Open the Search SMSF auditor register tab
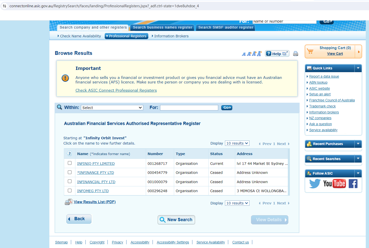The image size is (369, 248). (x=226, y=28)
